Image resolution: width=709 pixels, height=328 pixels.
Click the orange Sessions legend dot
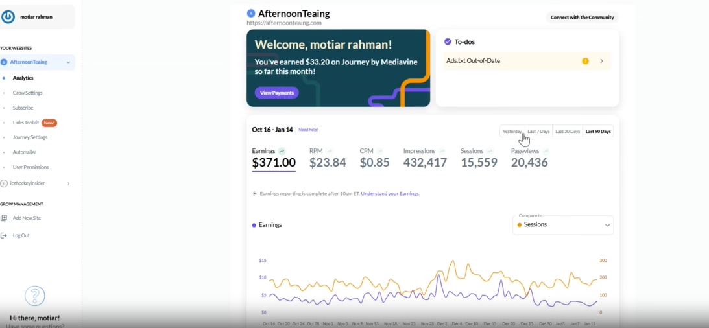(519, 224)
